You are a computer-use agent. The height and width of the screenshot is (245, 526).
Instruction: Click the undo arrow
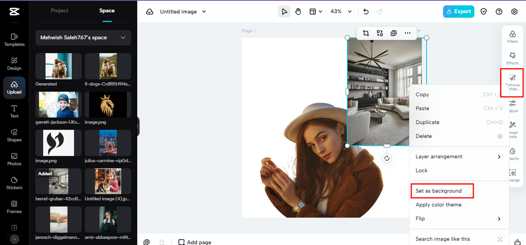pos(366,12)
